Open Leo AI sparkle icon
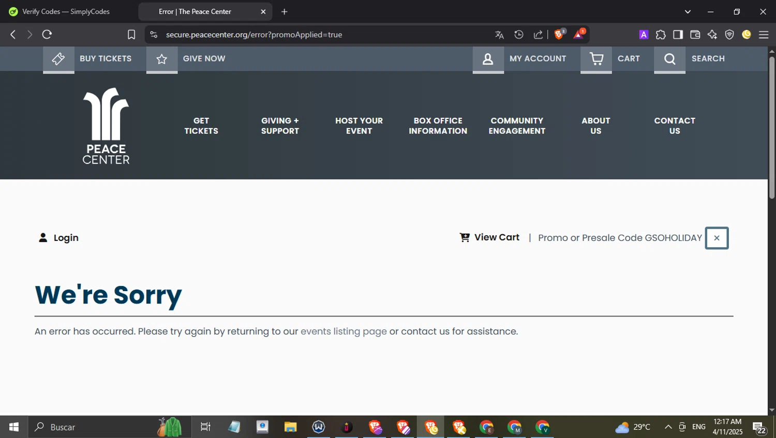The height and width of the screenshot is (438, 776). tap(712, 35)
